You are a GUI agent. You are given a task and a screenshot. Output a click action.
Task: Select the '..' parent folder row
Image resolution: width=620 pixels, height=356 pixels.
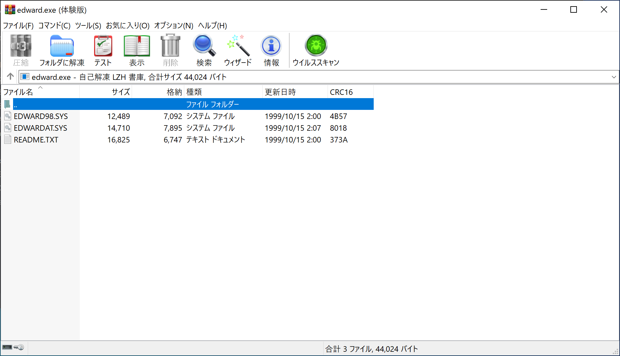193,104
